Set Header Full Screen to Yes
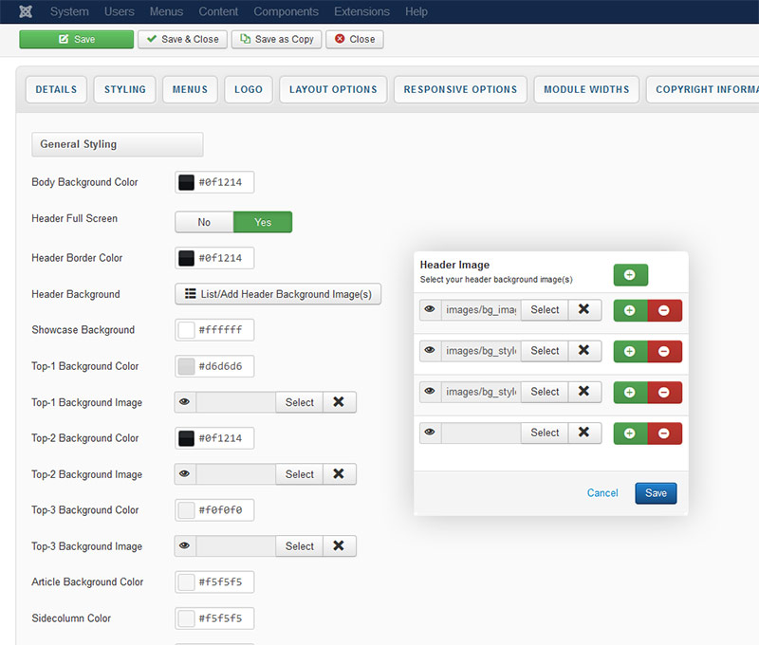This screenshot has width=759, height=645. coord(263,222)
